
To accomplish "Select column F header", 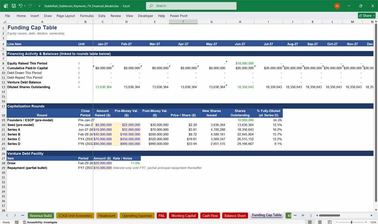I will 183,22.
